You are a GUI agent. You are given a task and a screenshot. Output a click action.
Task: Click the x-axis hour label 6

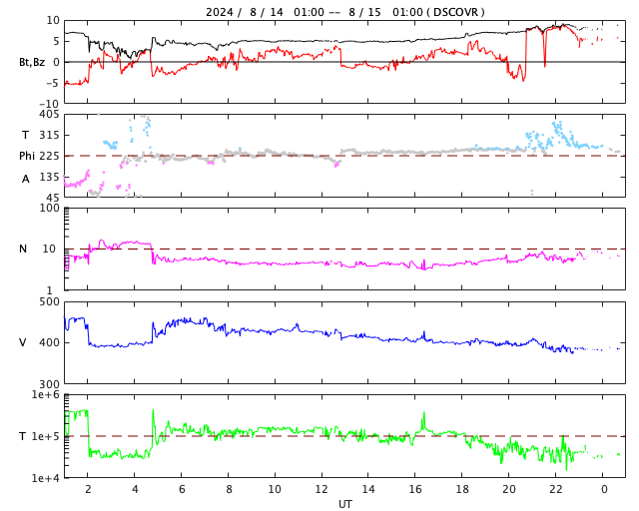click(182, 489)
